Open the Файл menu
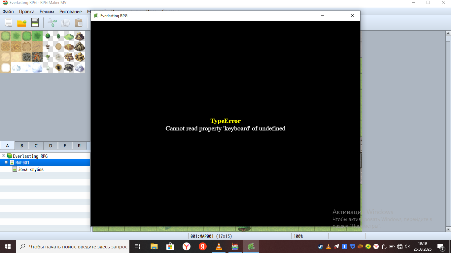Image resolution: width=451 pixels, height=253 pixels. (x=8, y=12)
